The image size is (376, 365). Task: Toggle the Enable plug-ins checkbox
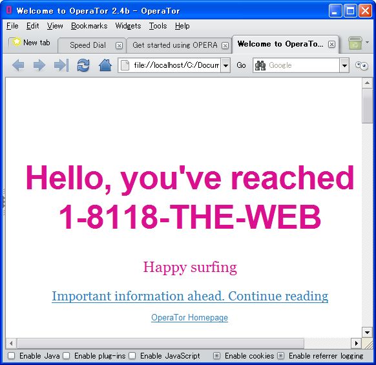[66, 356]
